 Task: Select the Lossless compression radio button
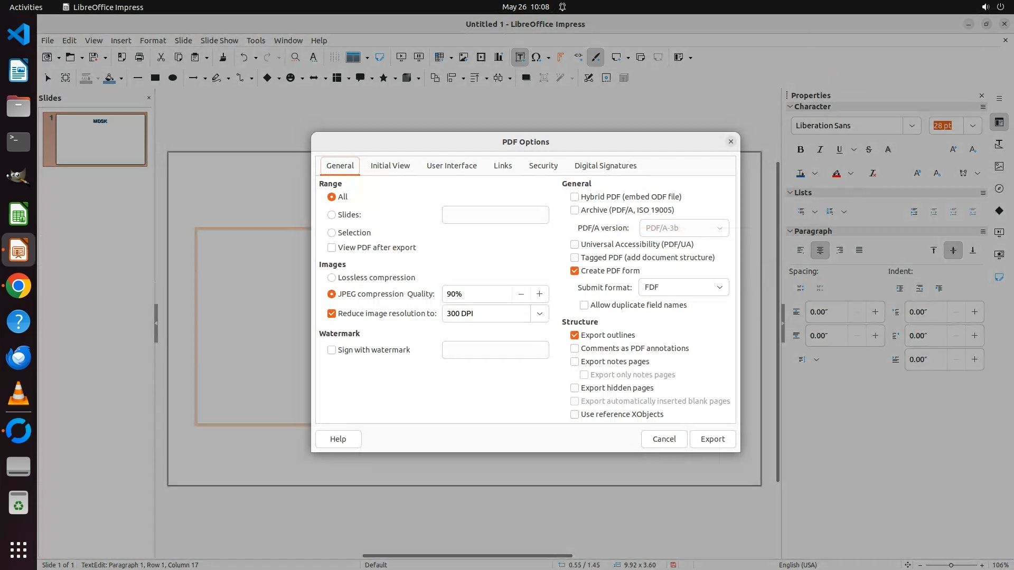[332, 278]
